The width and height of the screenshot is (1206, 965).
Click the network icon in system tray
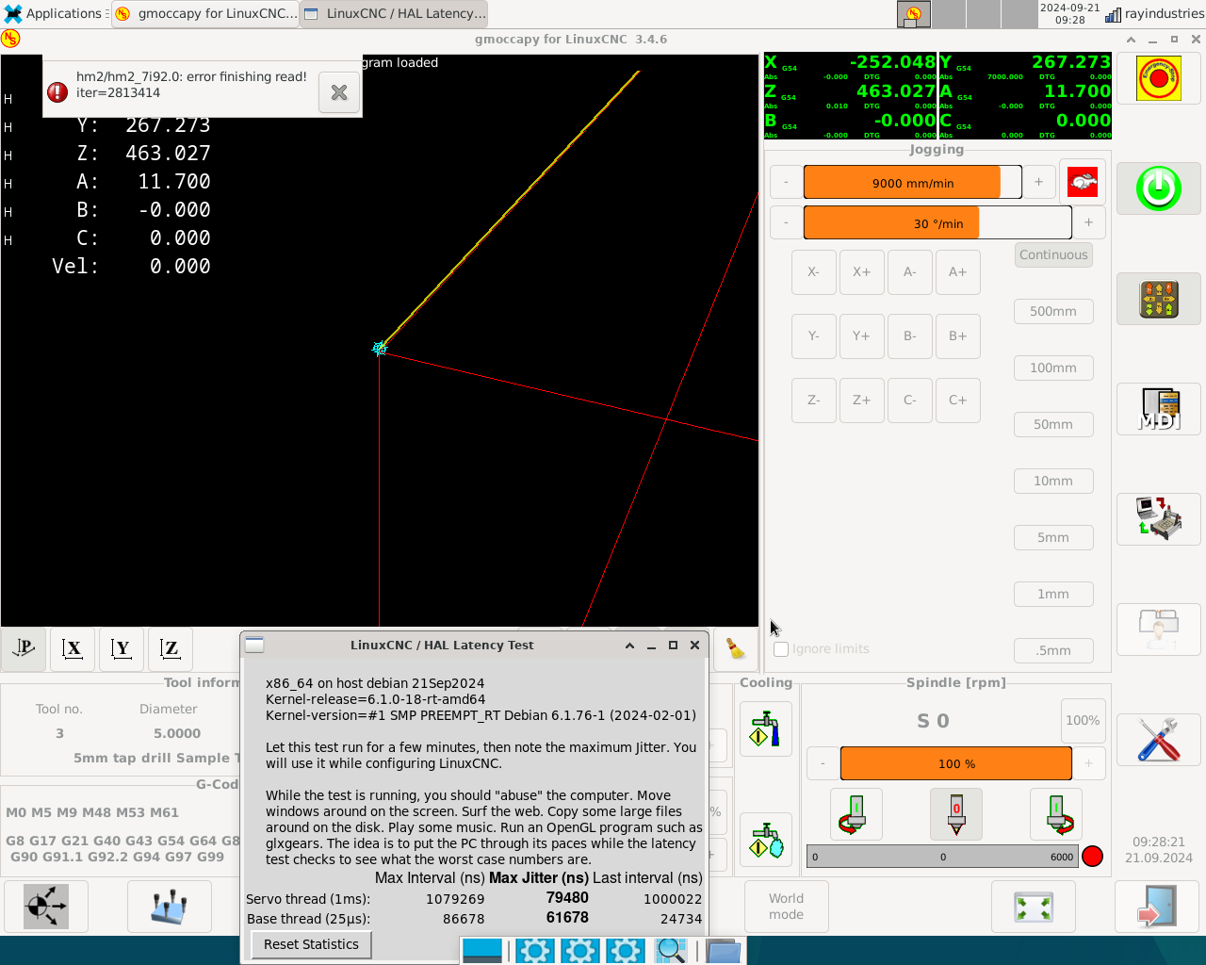(x=1113, y=14)
